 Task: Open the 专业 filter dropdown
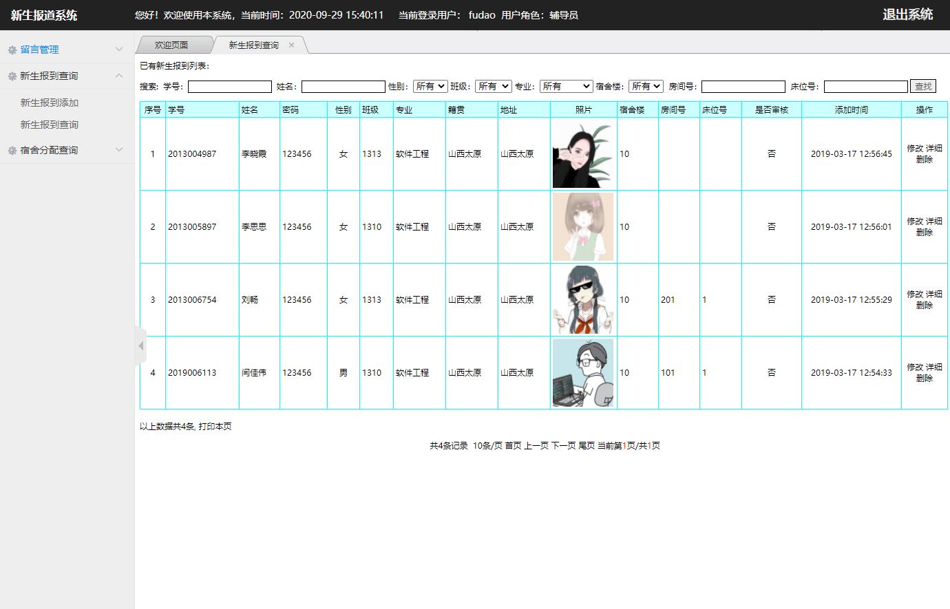(x=566, y=86)
